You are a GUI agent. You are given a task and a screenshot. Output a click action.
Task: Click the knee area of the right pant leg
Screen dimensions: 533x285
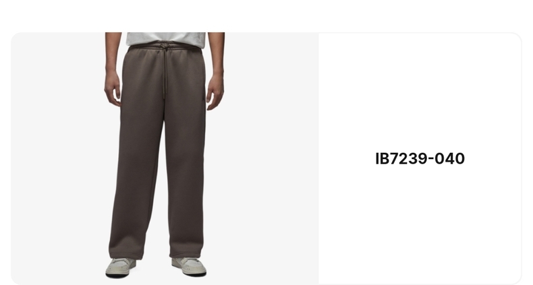(x=186, y=160)
